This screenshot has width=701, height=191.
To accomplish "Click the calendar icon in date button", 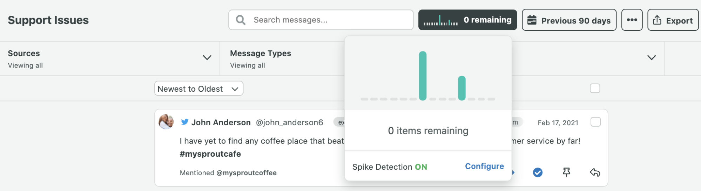I will pos(532,20).
